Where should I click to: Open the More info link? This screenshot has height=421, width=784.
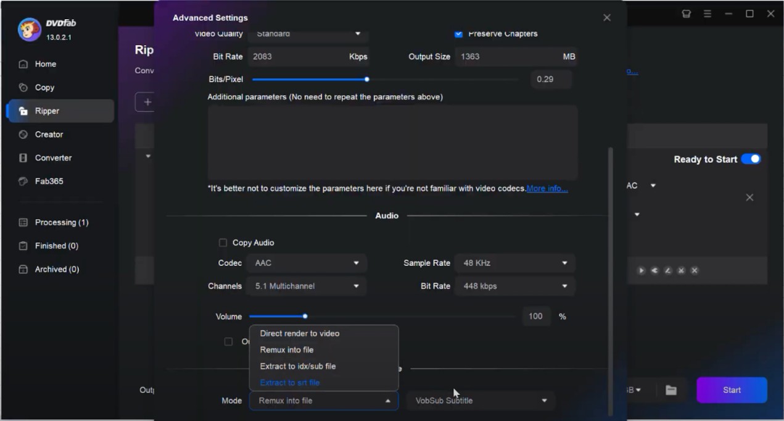[547, 189]
